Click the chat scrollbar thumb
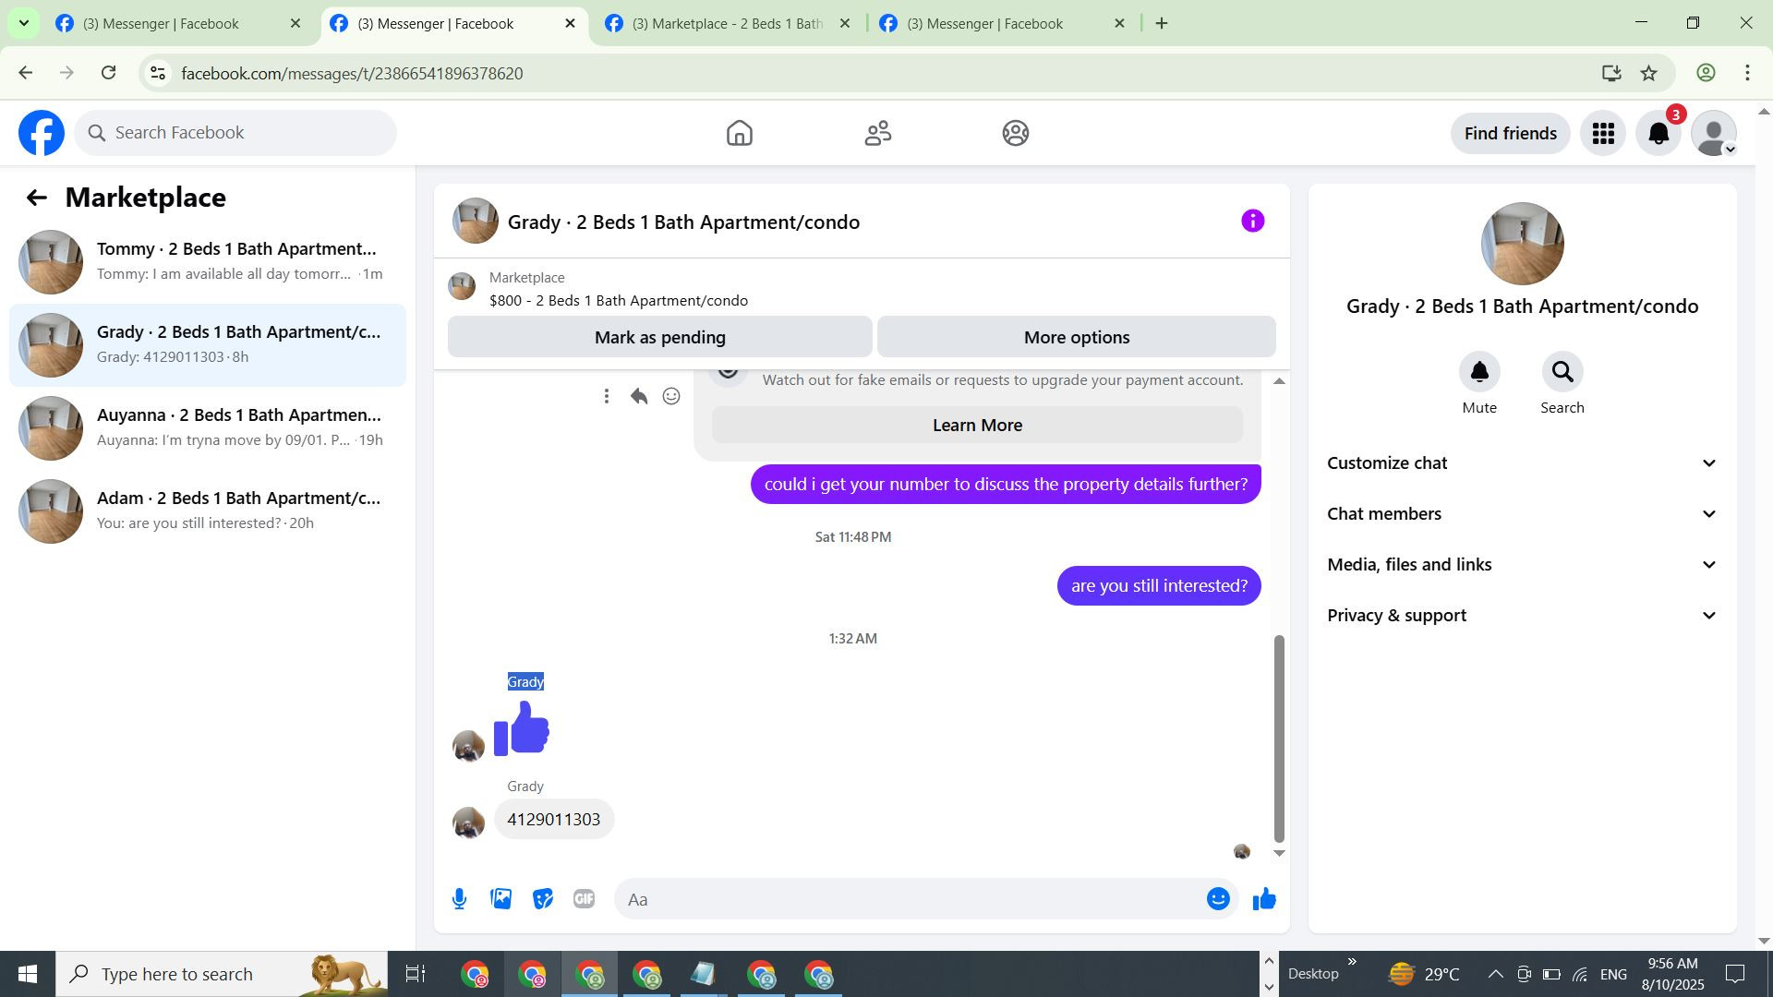 click(x=1279, y=739)
